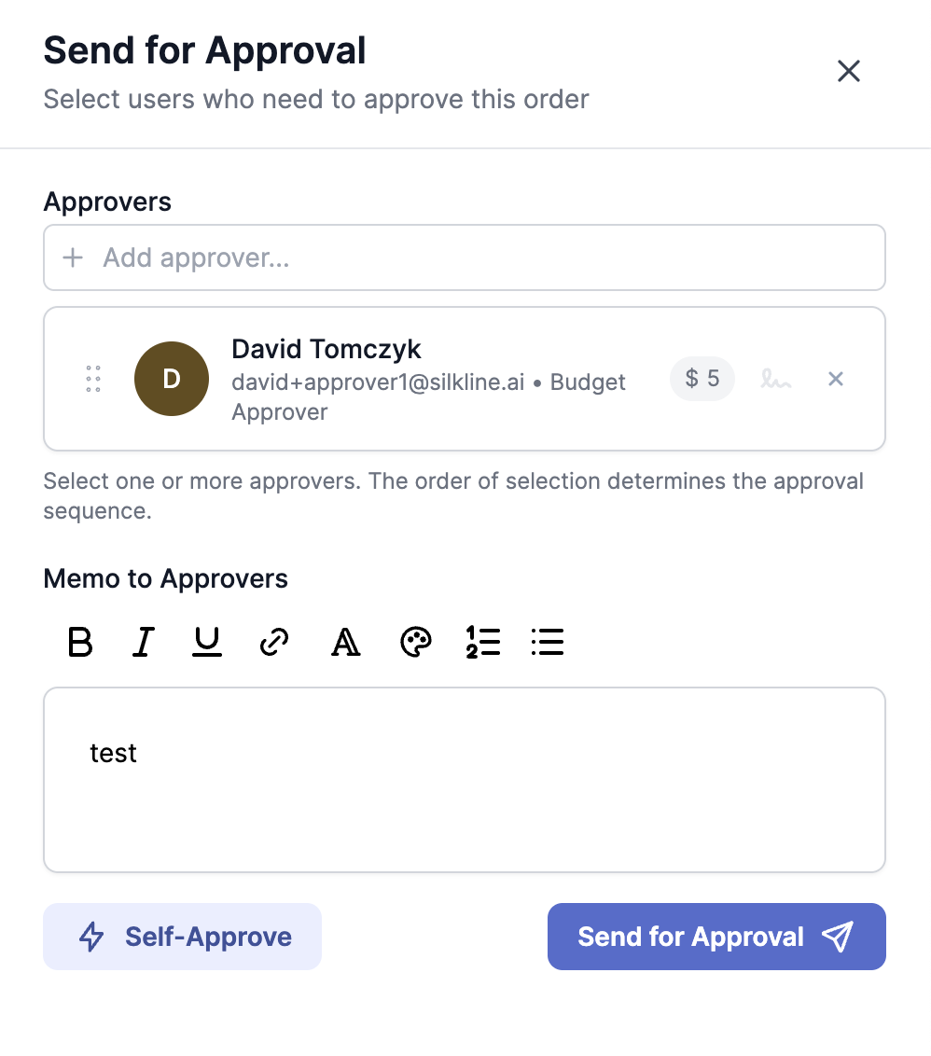Insert a bulleted list
Viewport: 931px width, 1056px height.
[x=548, y=642]
